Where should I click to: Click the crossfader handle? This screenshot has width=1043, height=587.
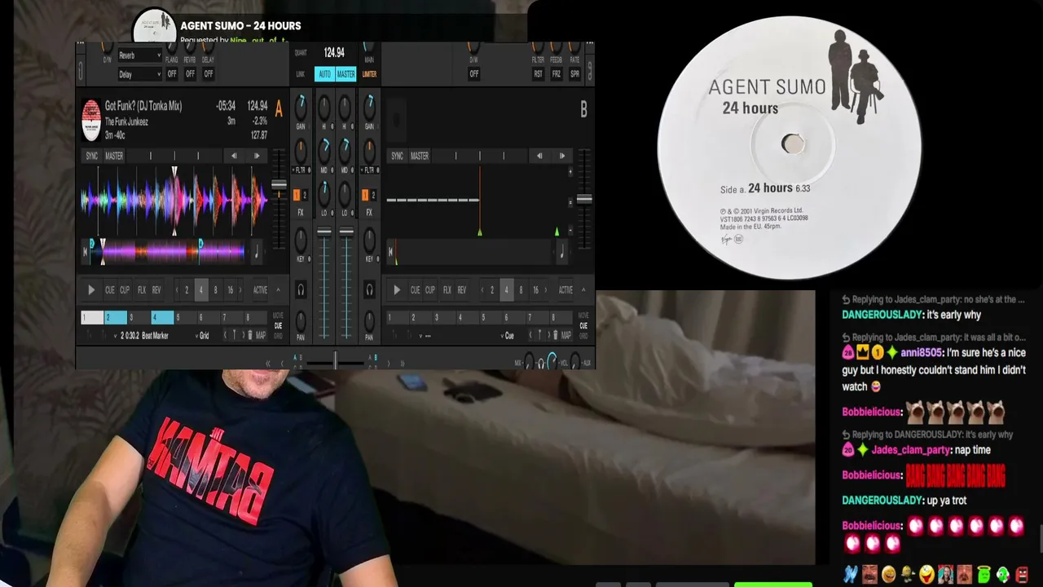tap(335, 362)
